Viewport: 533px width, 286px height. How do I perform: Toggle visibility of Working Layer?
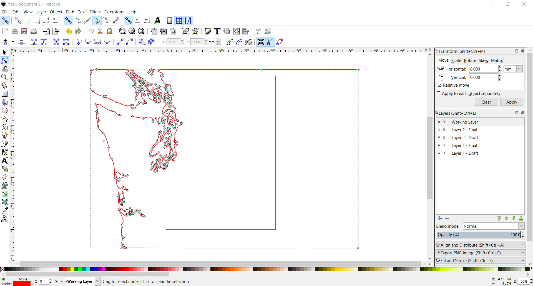coord(439,122)
